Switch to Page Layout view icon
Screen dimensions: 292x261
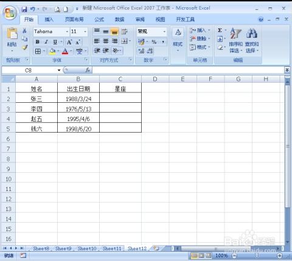tap(201, 256)
